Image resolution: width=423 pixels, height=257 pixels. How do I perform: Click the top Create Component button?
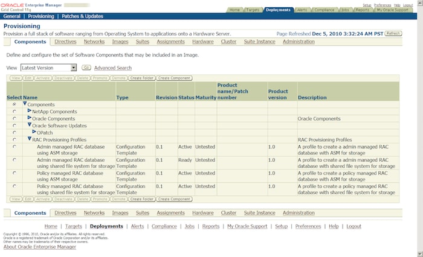(174, 78)
